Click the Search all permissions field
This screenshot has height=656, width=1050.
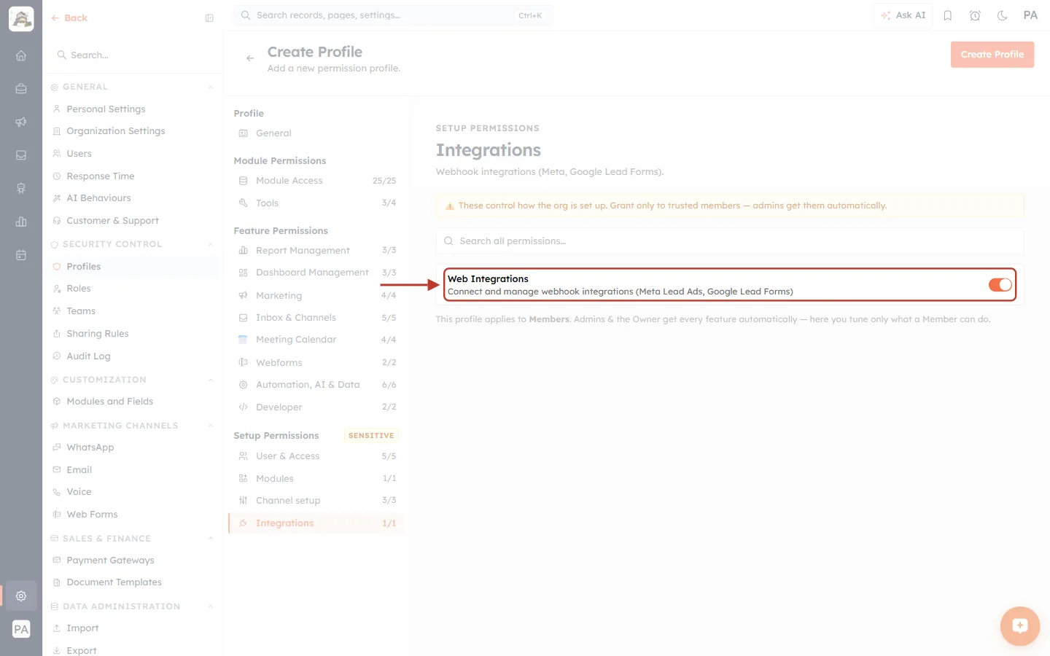tap(730, 241)
